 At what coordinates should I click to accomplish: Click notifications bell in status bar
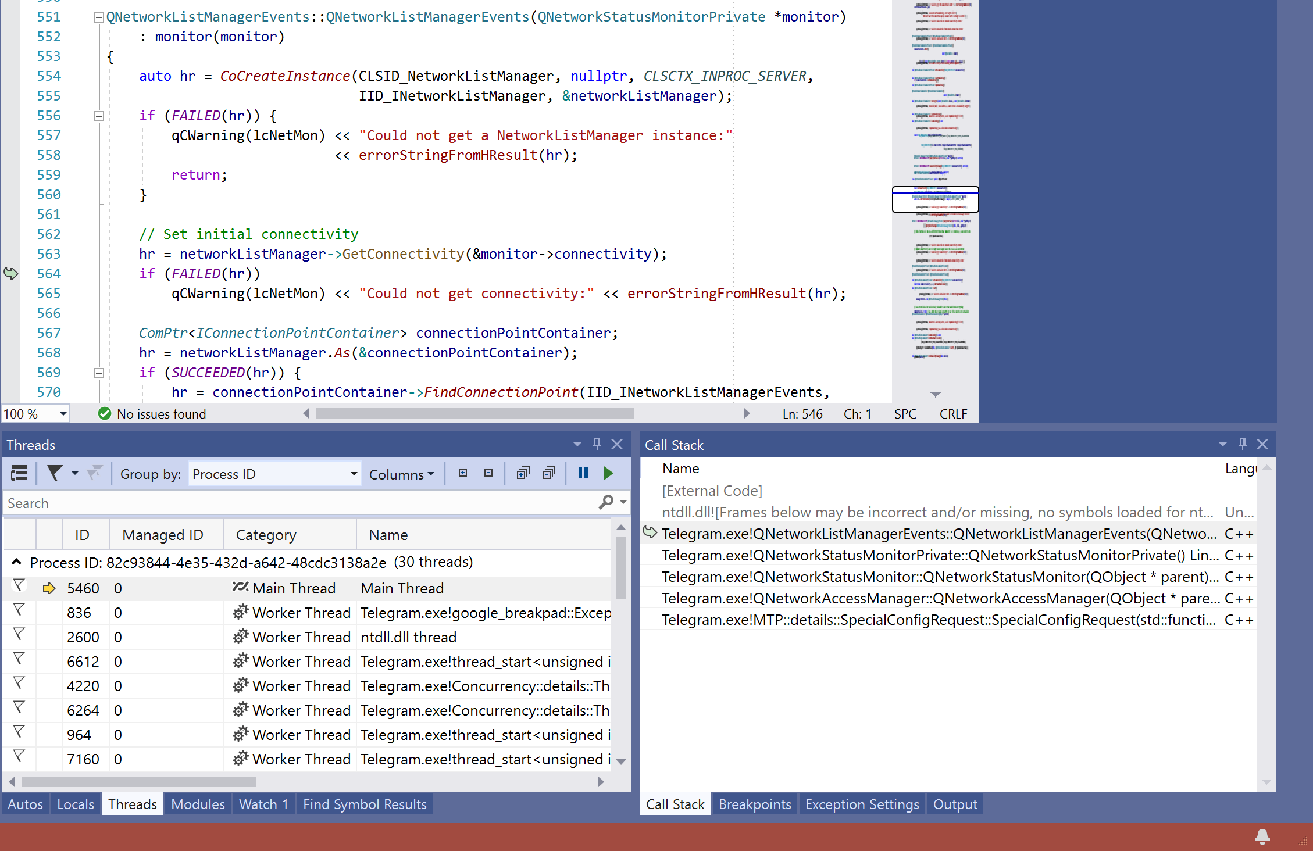(1262, 837)
